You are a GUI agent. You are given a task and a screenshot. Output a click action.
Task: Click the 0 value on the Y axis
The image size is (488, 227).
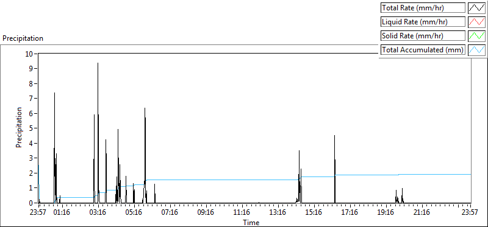[31, 203]
